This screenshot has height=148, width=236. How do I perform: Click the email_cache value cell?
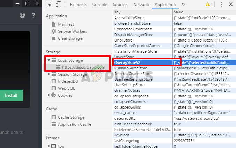click(x=204, y=113)
